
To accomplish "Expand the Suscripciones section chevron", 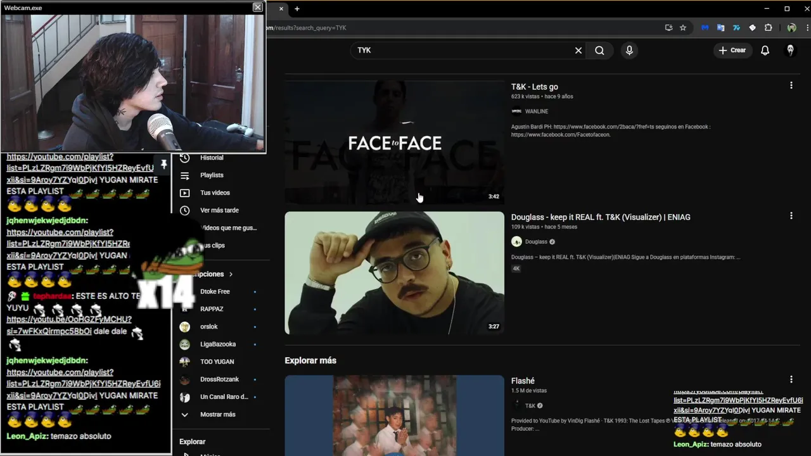I will tap(231, 274).
